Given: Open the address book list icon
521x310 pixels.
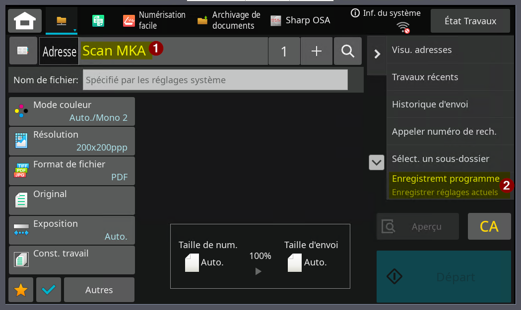Looking at the screenshot, I should coord(23,51).
